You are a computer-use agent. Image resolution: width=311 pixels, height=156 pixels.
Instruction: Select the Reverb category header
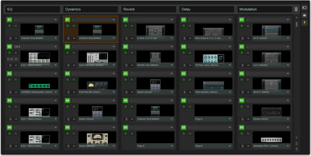click(149, 9)
